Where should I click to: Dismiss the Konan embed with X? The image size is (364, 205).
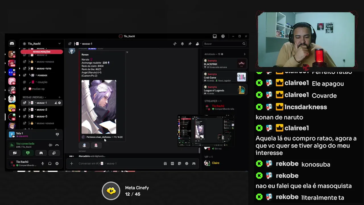click(x=127, y=52)
